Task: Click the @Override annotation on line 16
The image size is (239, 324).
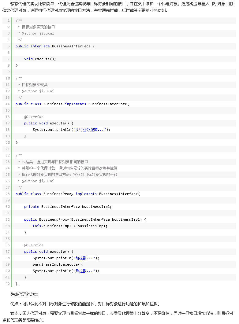Action: [34, 117]
